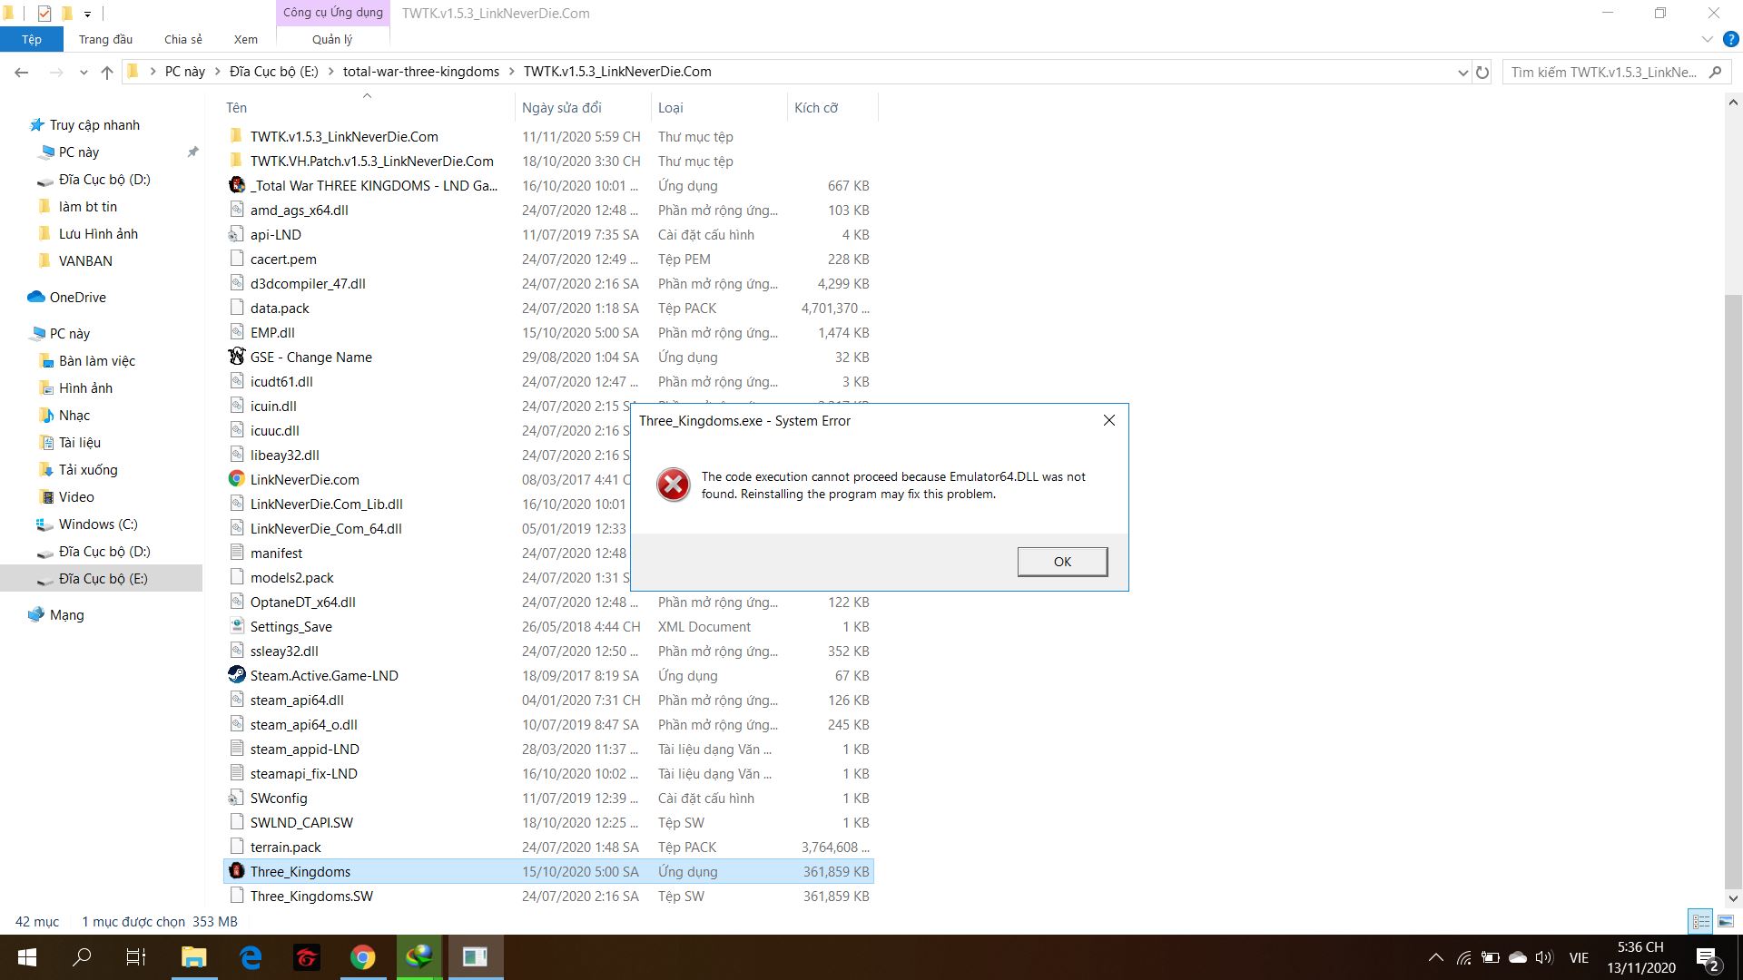The image size is (1743, 980).
Task: Click the back navigation arrow
Action: coord(22,72)
